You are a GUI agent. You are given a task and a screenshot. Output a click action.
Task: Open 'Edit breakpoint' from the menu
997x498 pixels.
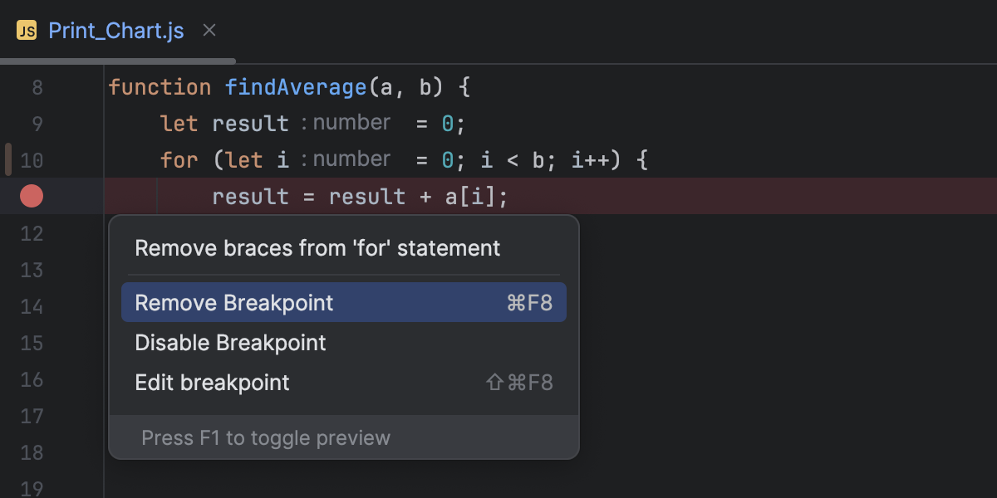(211, 382)
